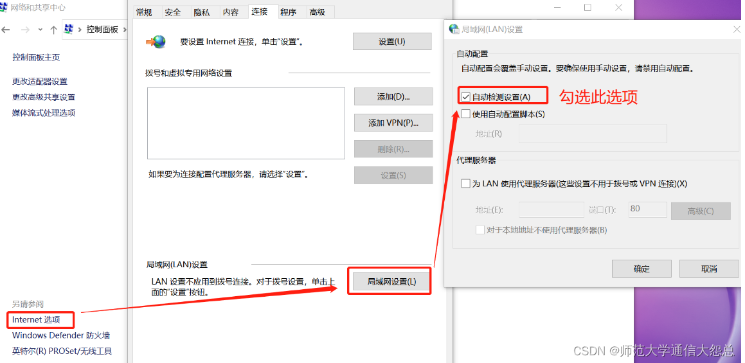Select the 连接 tab
Viewport: 745px width, 363px height.
pyautogui.click(x=260, y=12)
